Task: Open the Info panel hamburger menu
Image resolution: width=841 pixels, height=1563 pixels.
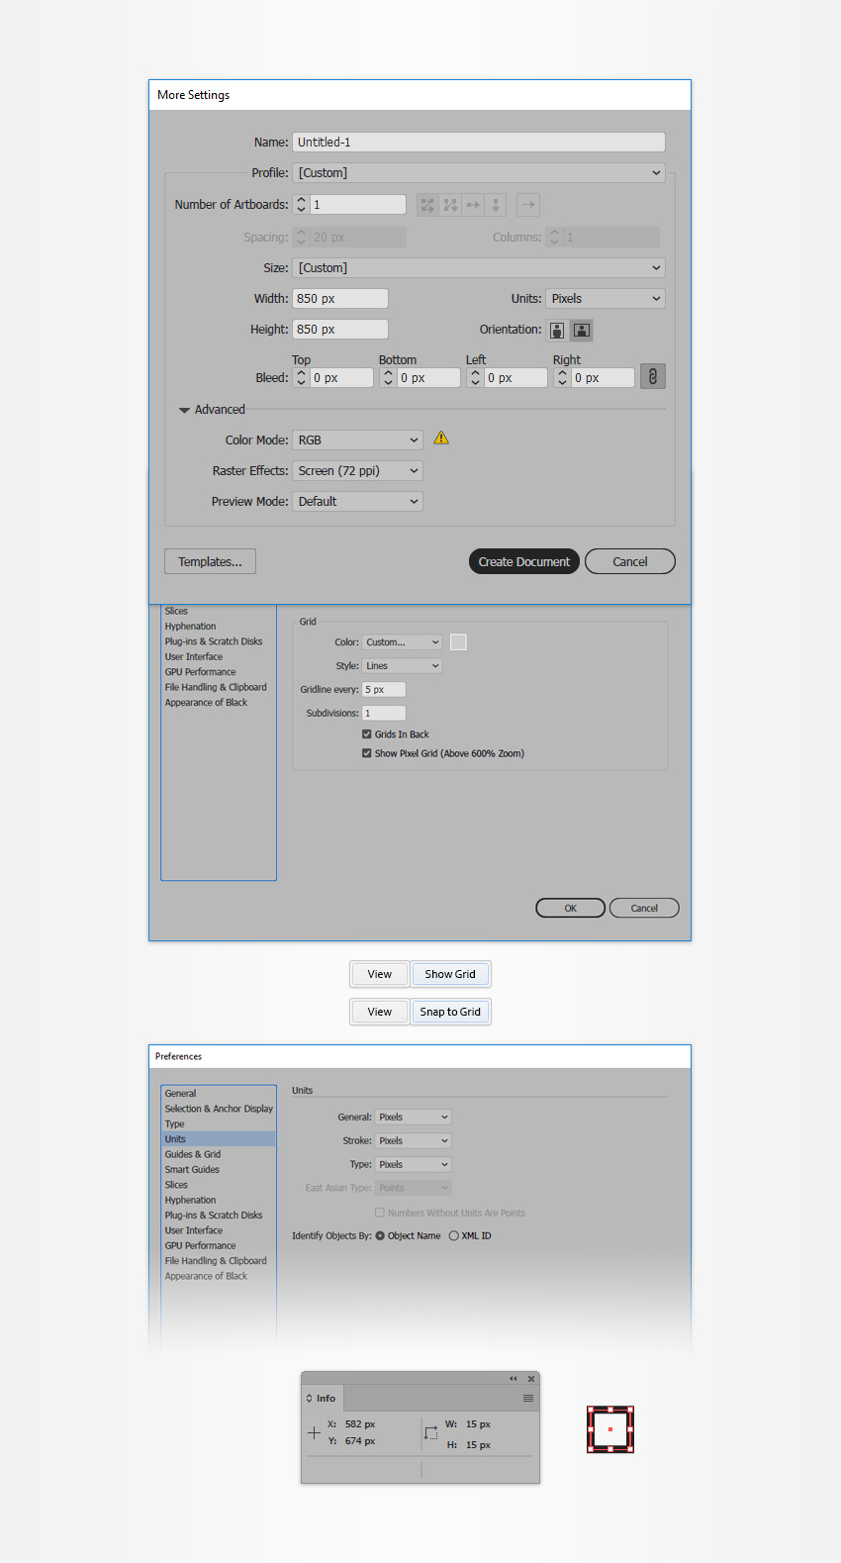Action: 528,1399
